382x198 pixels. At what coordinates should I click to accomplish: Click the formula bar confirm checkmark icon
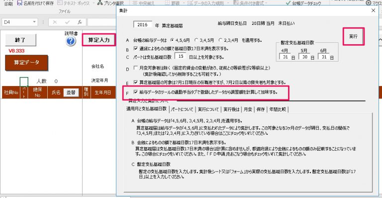67,22
